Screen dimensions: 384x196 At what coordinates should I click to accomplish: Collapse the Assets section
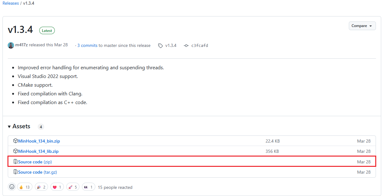pos(19,126)
